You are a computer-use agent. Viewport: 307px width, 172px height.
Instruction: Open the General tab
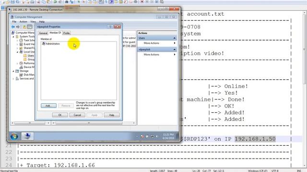click(x=43, y=33)
